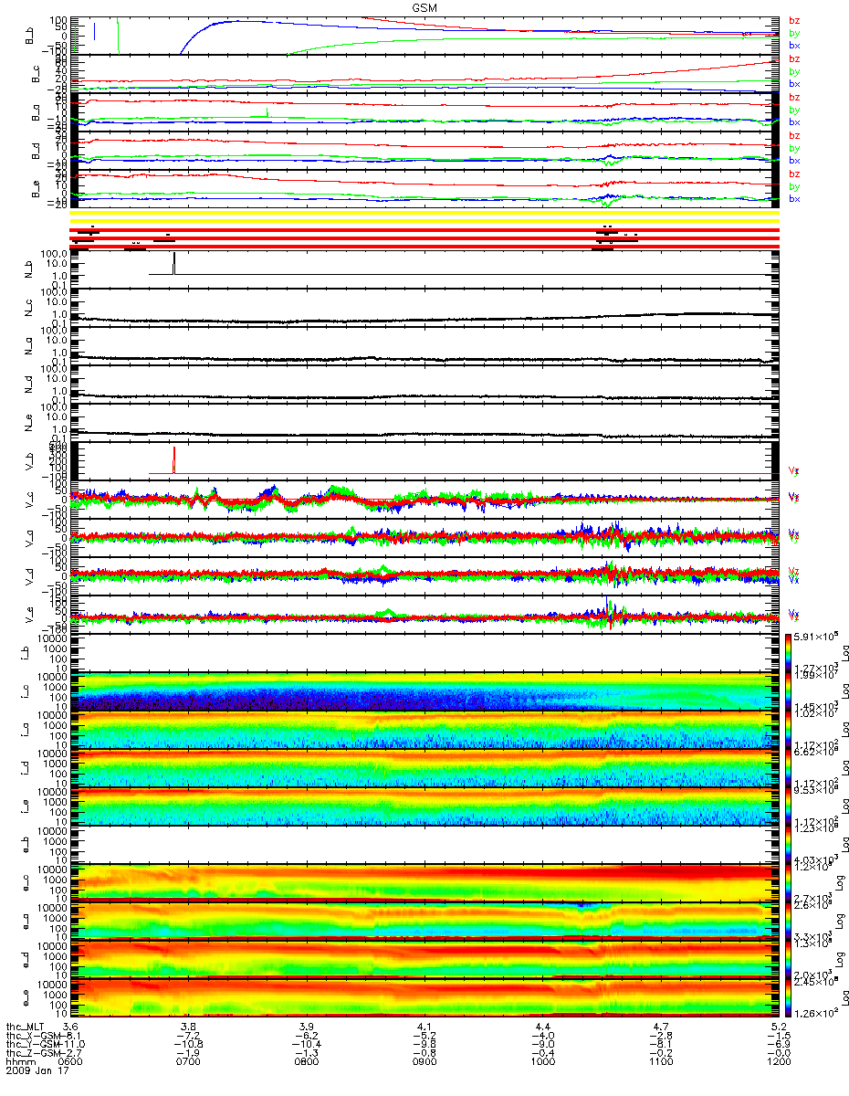Screen dimensions: 849x1096
Task: Click the by legend beside B_a panel
Action: (x=794, y=110)
